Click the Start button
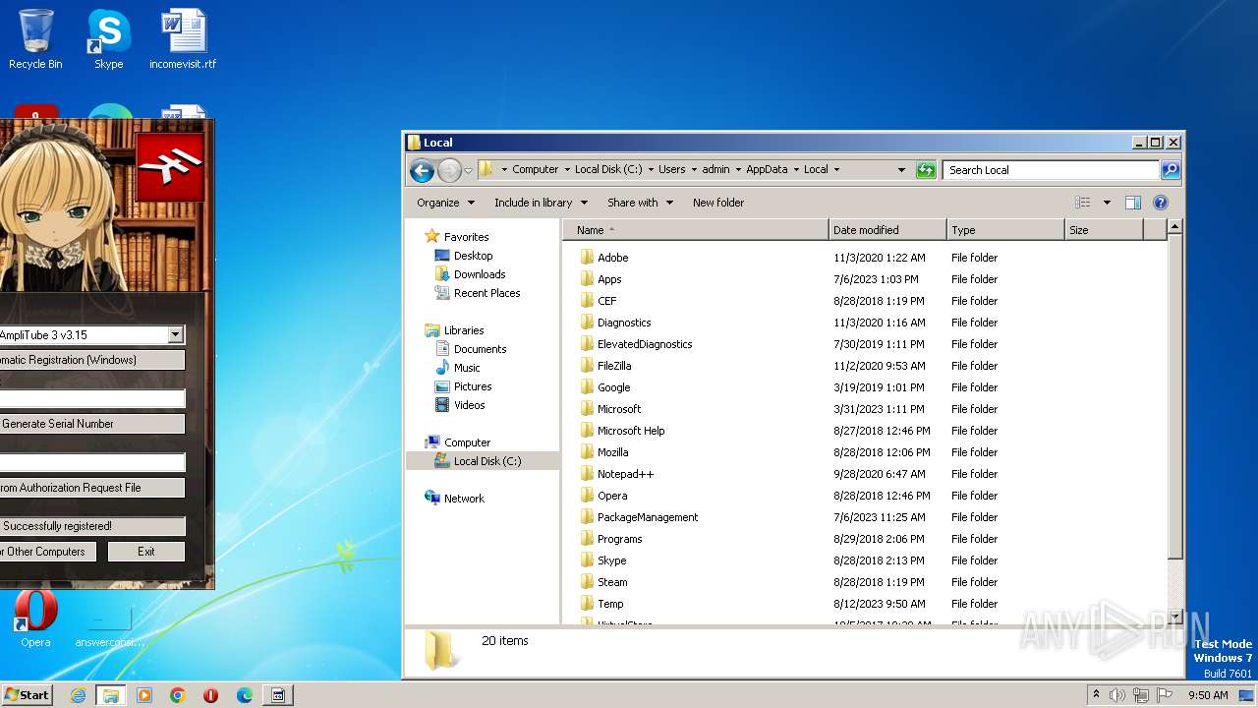1258x708 pixels. (28, 695)
